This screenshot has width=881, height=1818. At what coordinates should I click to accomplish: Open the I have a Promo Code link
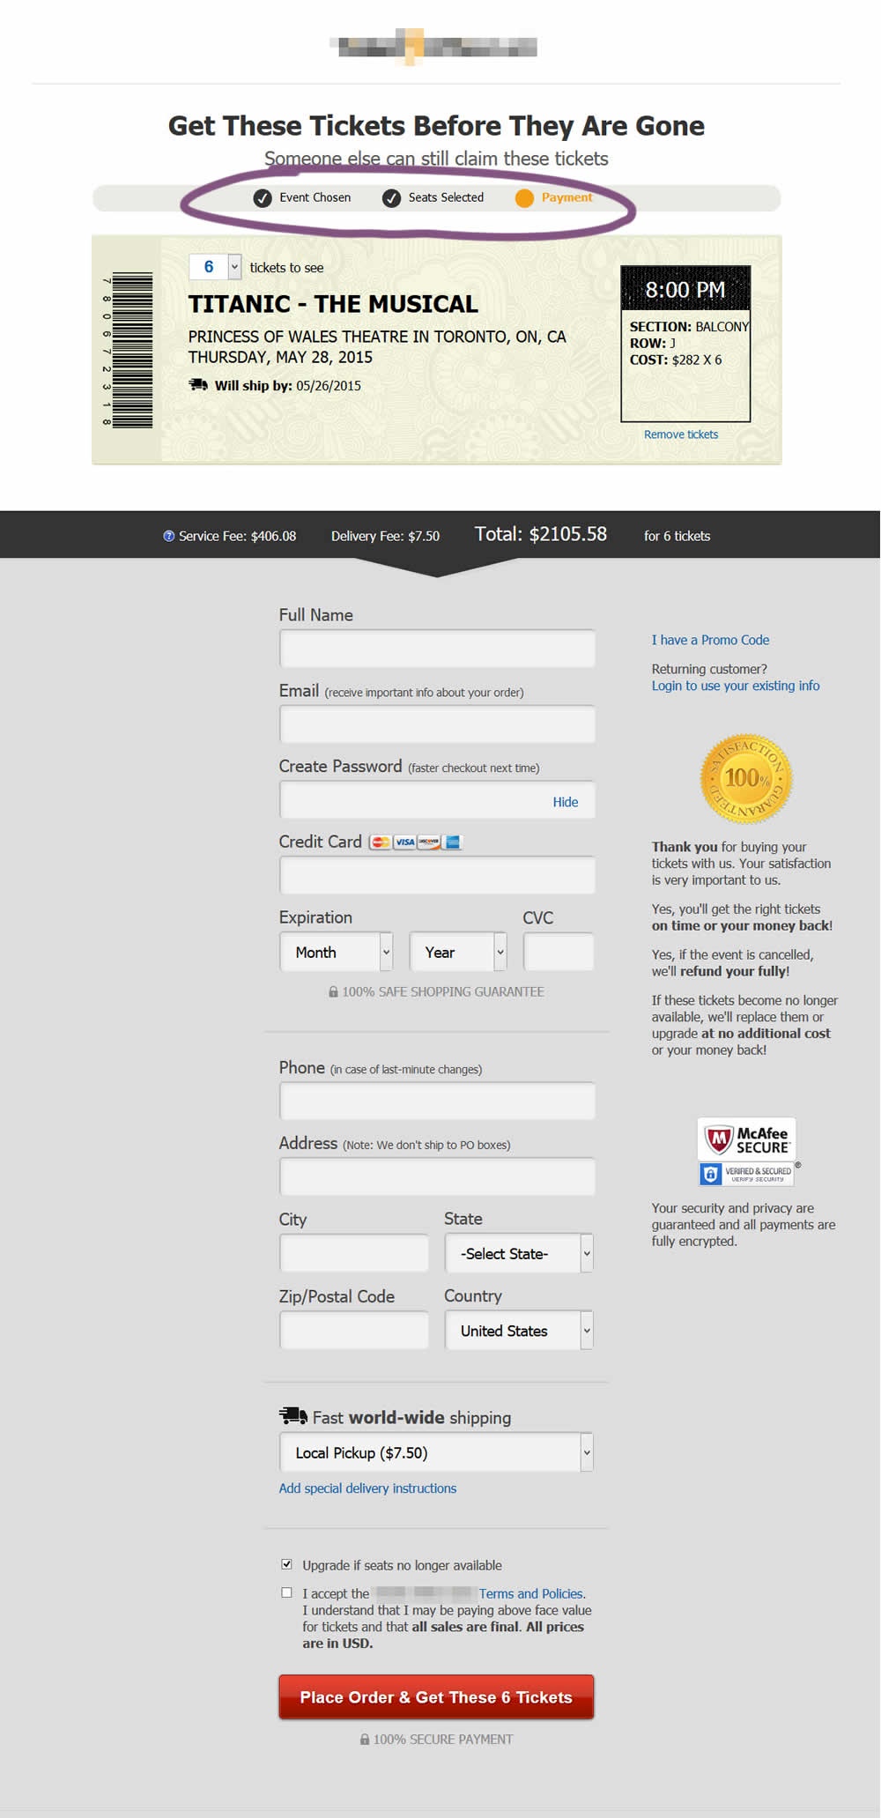[710, 640]
